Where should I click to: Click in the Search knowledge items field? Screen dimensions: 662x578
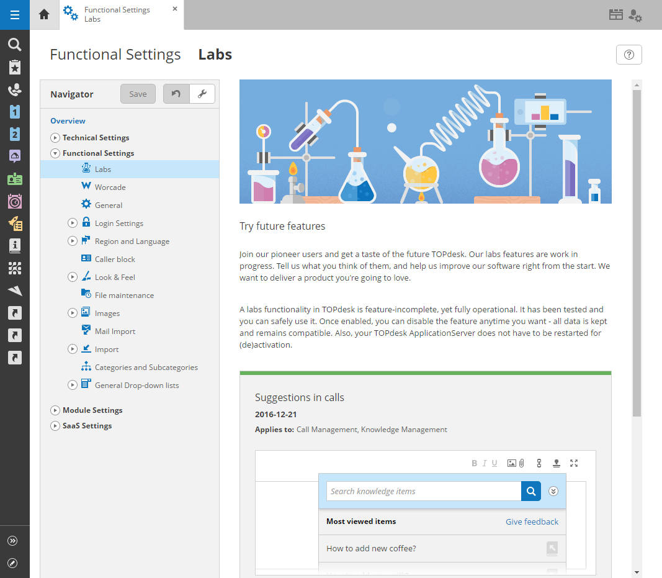[x=423, y=491]
